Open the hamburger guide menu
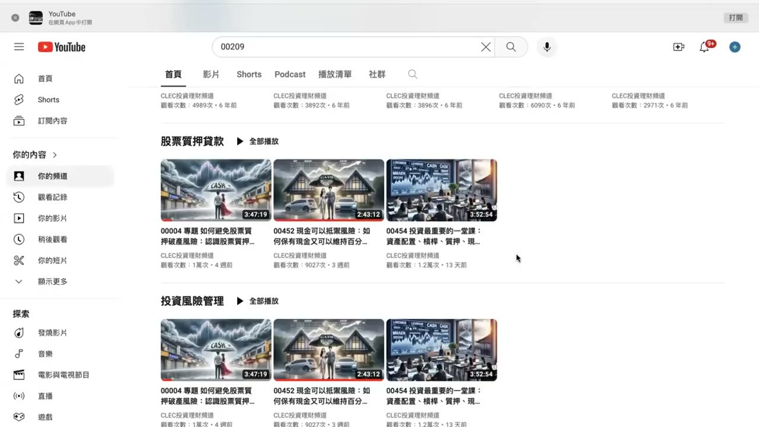 click(x=19, y=47)
